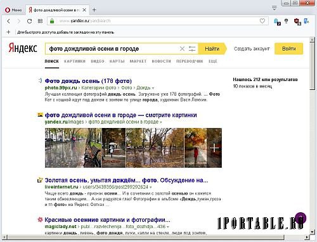
Task: Click the vertical scrollbar up arrow
Action: (x=313, y=40)
